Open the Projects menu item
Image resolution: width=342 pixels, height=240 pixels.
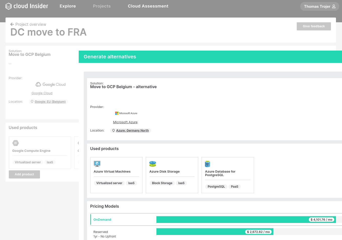102,6
